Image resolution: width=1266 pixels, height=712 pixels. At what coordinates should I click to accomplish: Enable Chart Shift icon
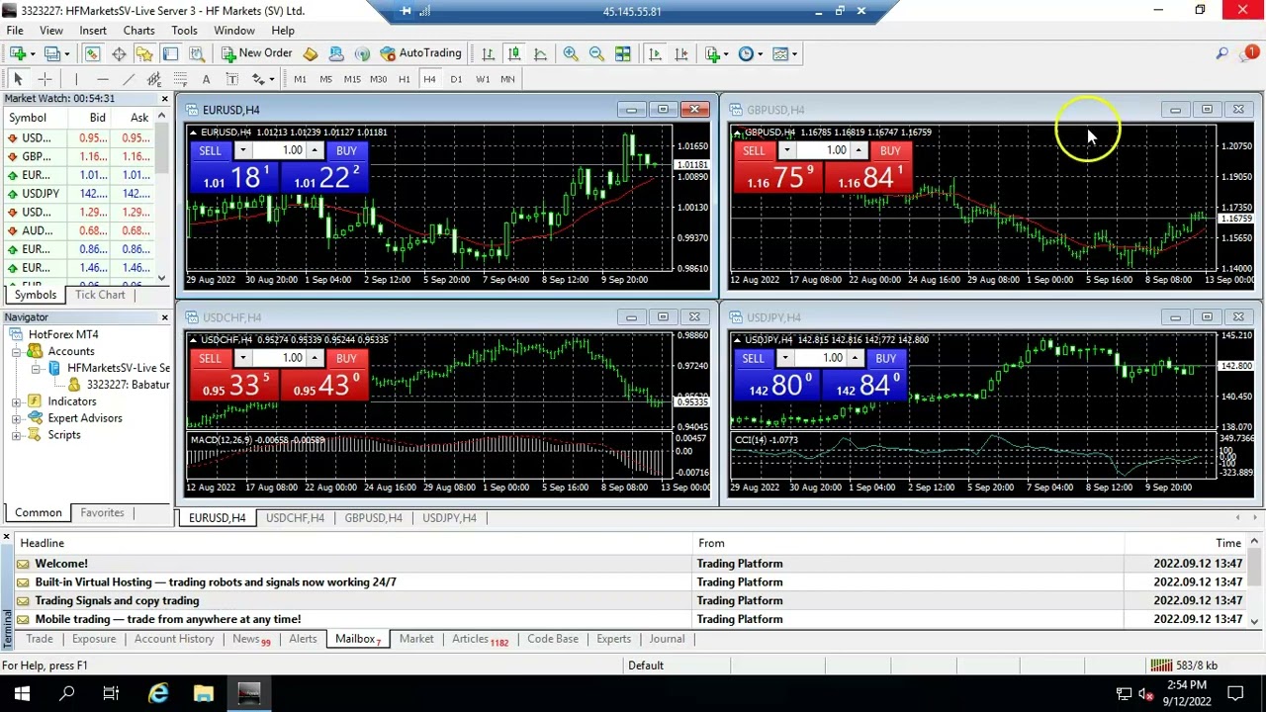point(680,53)
